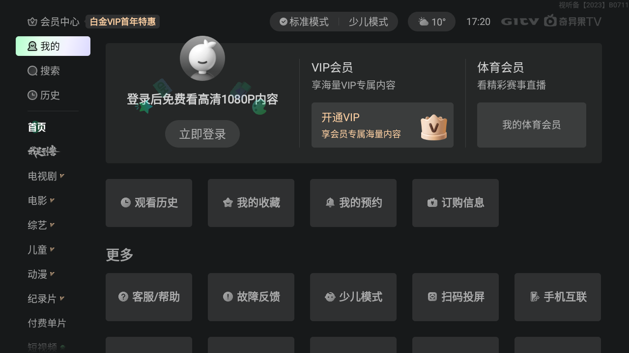Open 观看历史 tile

coord(149,203)
